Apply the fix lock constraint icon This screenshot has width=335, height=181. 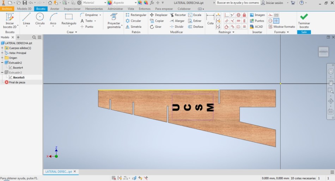click(244, 15)
